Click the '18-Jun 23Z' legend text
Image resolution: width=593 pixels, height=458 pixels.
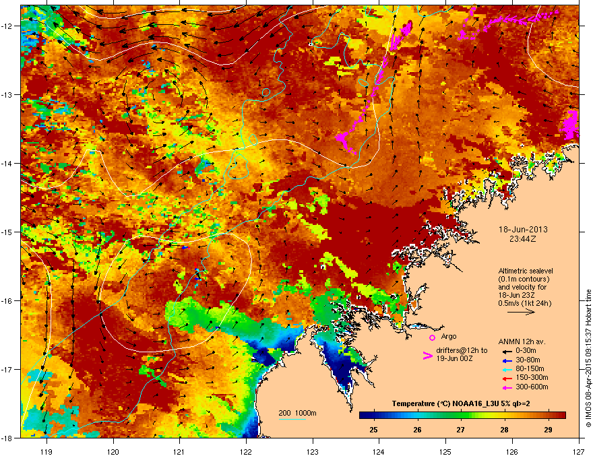point(516,295)
